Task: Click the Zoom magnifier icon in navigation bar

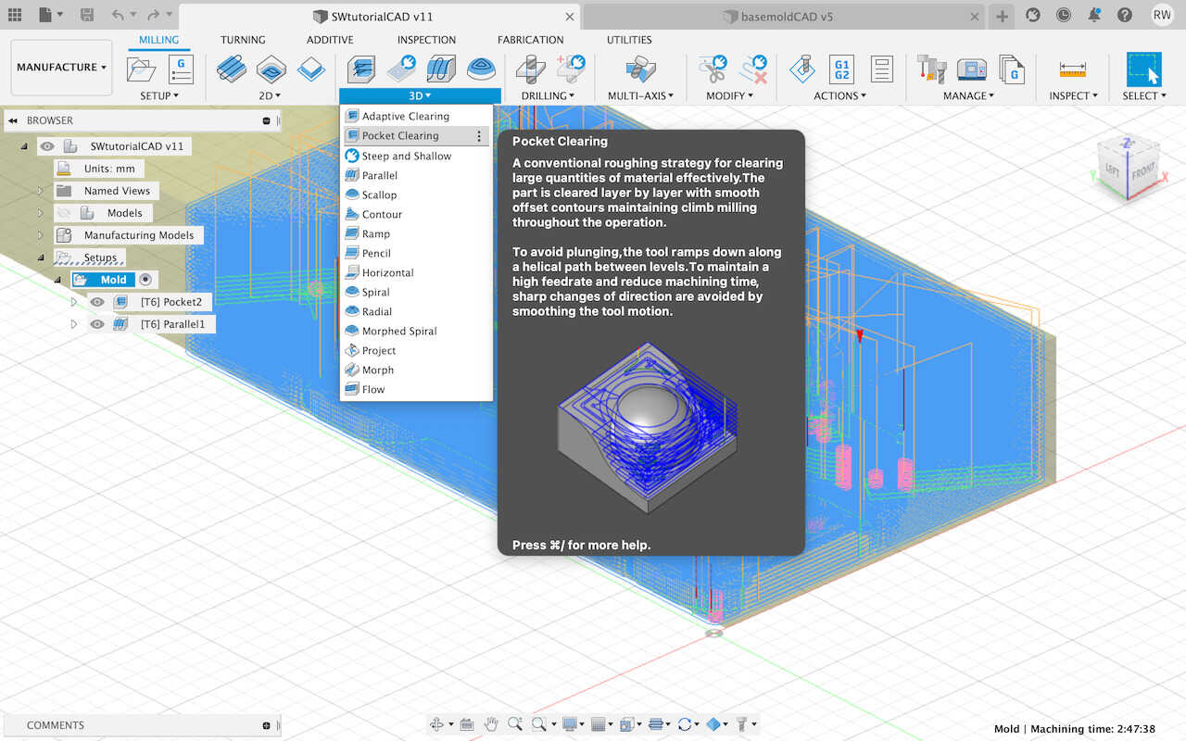Action: 515,724
